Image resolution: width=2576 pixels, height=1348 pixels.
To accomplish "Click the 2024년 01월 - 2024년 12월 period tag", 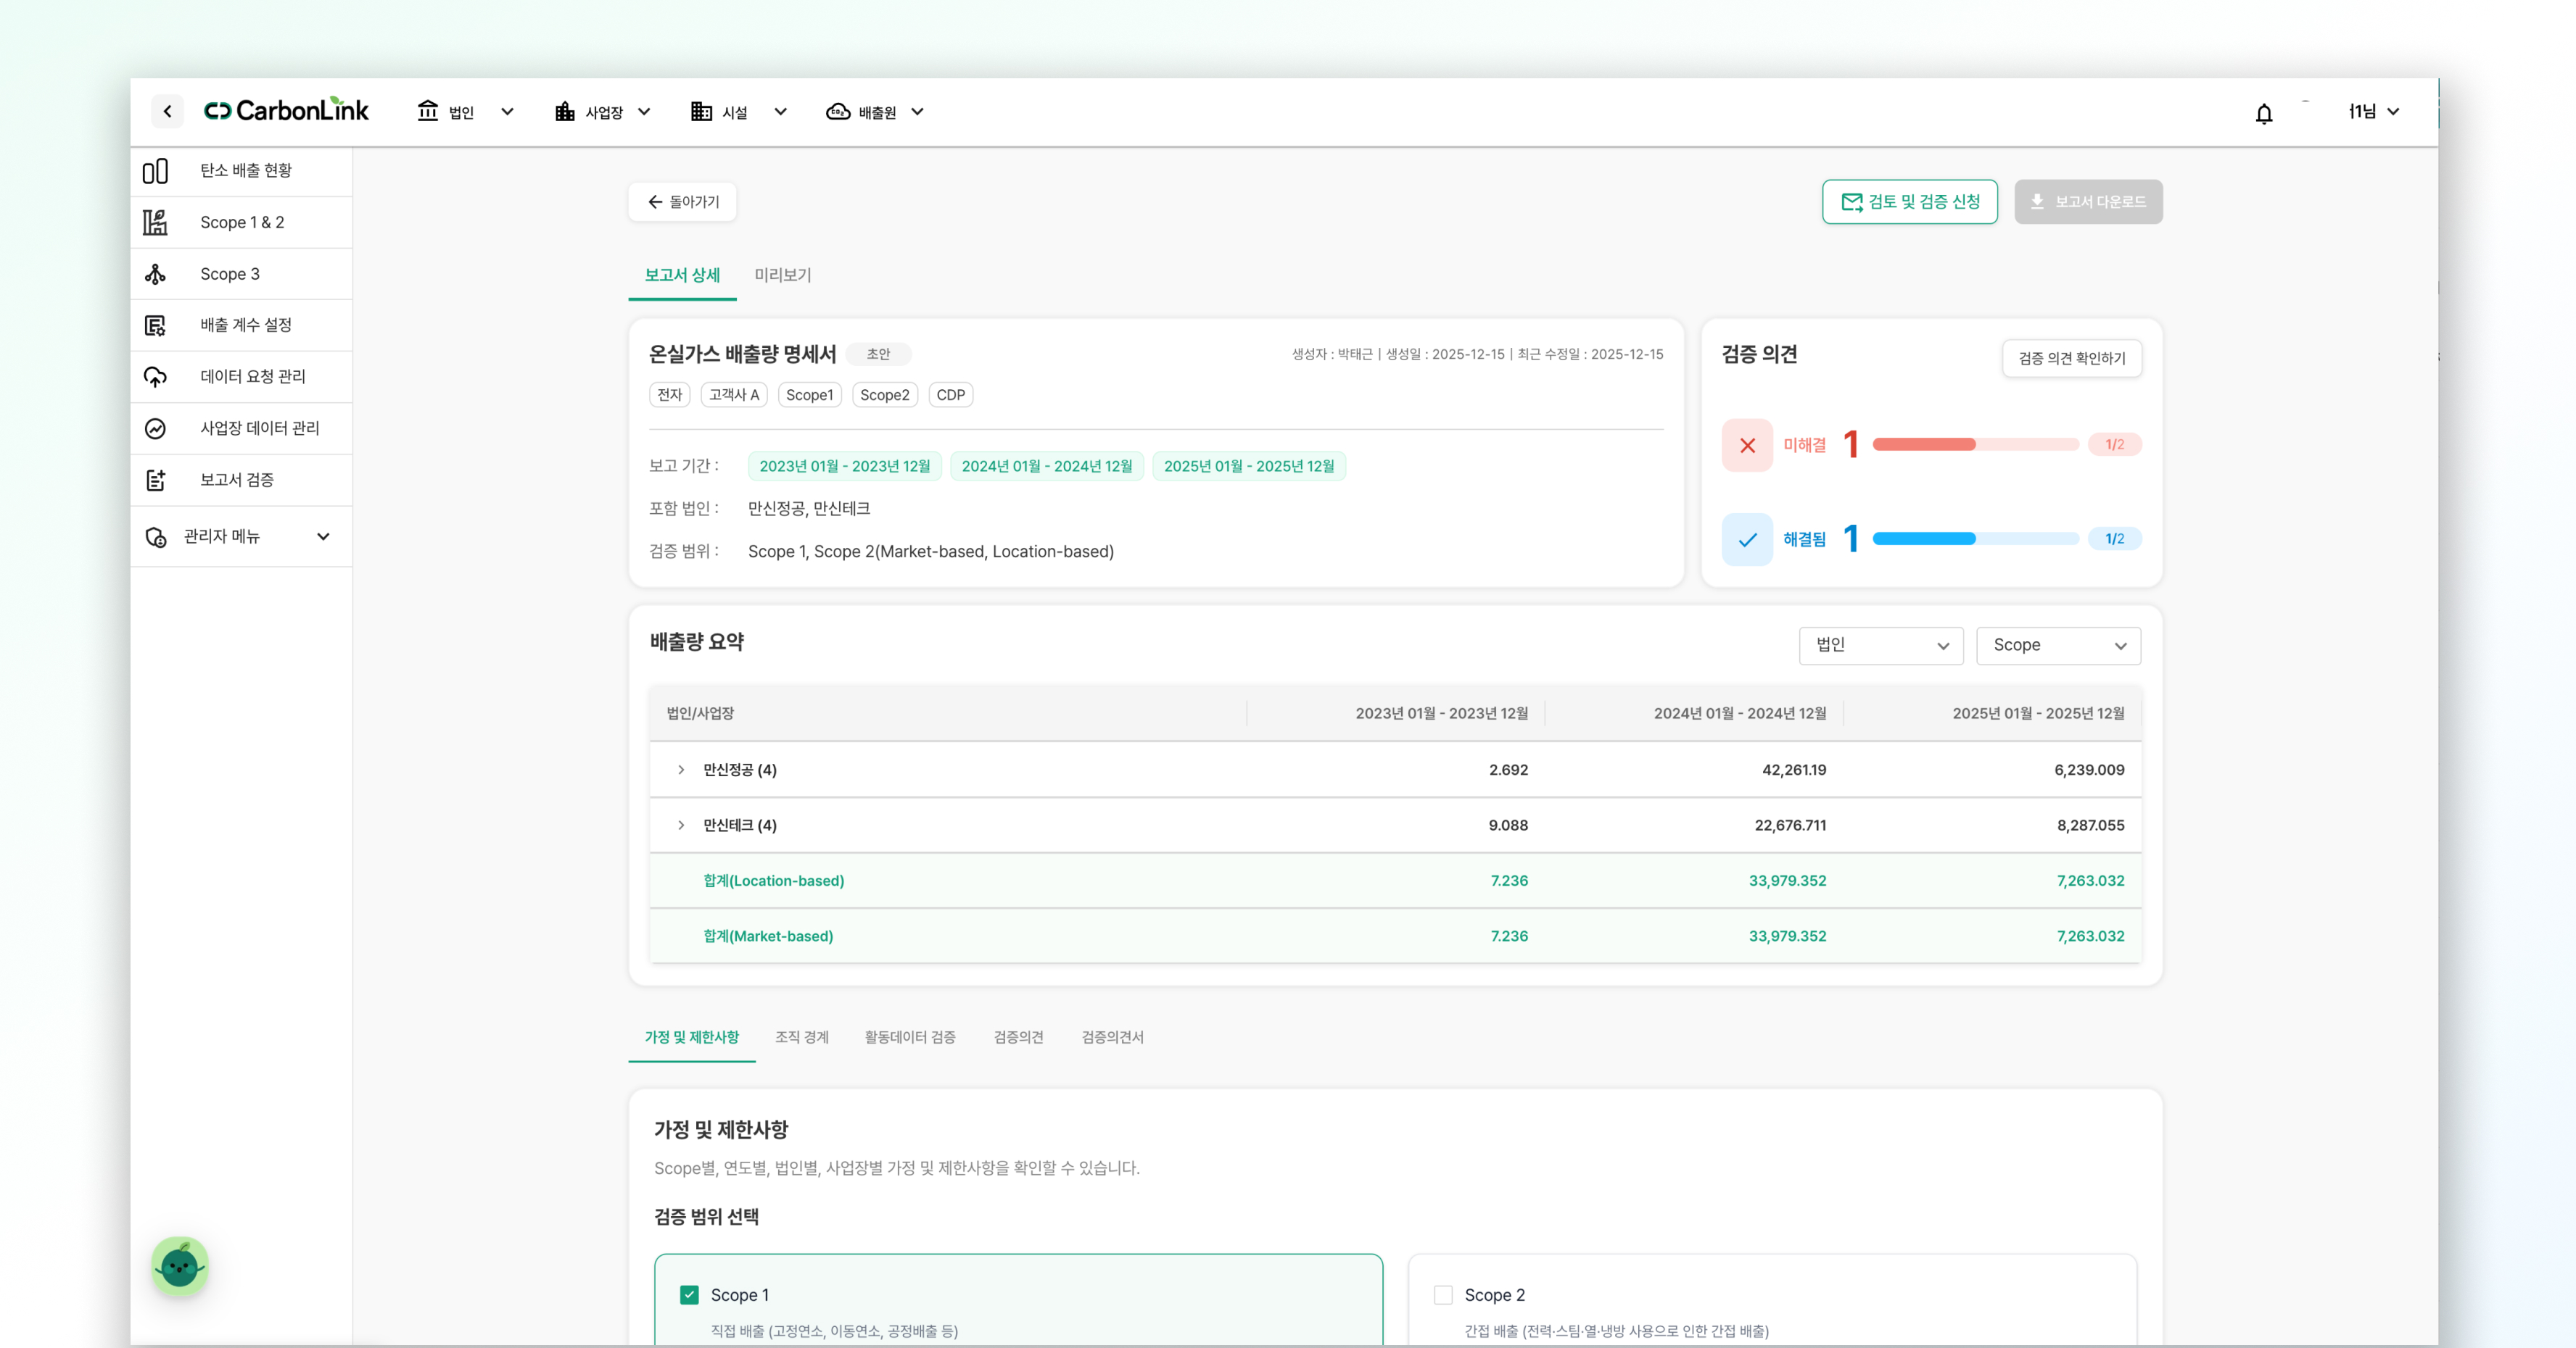I will coord(1046,467).
